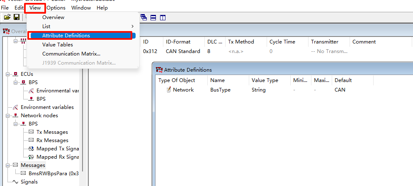The height and width of the screenshot is (186, 413).
Task: Choose Attribute Definitions in View menu
Action: [x=83, y=36]
